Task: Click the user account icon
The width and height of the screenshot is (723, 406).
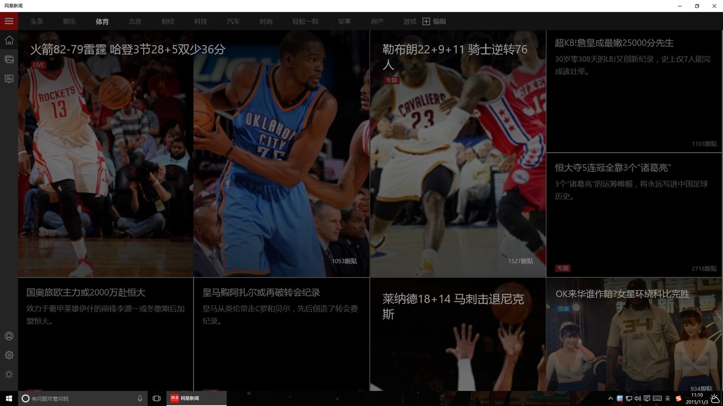Action: (9, 336)
